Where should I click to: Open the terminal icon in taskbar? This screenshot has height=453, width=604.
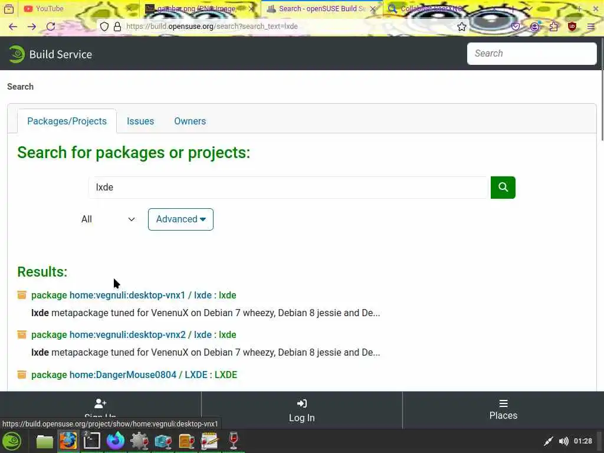pos(91,441)
